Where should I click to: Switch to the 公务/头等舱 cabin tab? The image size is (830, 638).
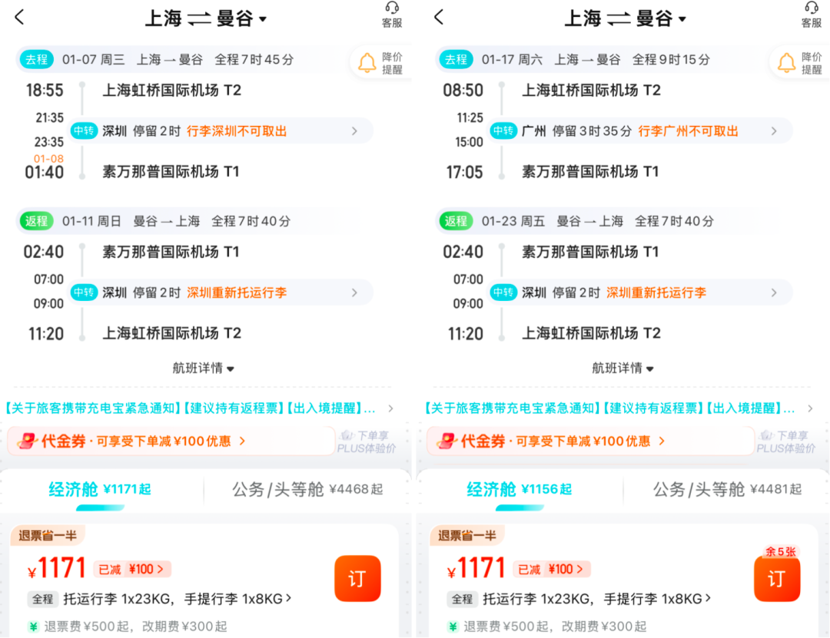click(x=307, y=489)
